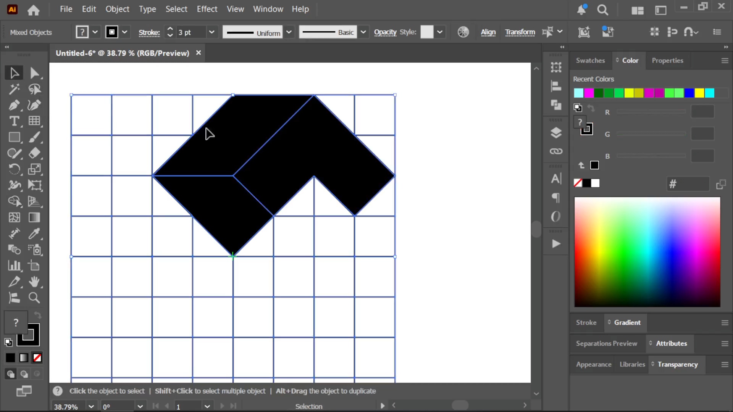Select the Blend tool
733x412 pixels.
pos(14,249)
